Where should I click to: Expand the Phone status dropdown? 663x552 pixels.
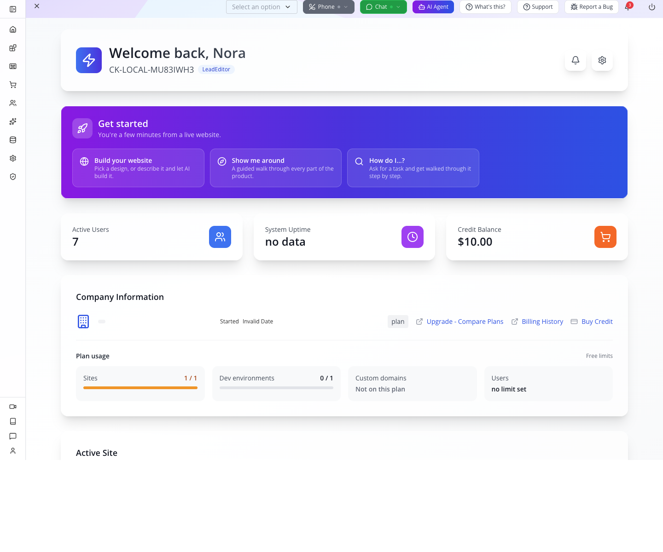pos(329,7)
